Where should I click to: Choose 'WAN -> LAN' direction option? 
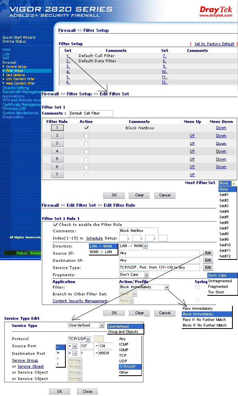(100, 251)
